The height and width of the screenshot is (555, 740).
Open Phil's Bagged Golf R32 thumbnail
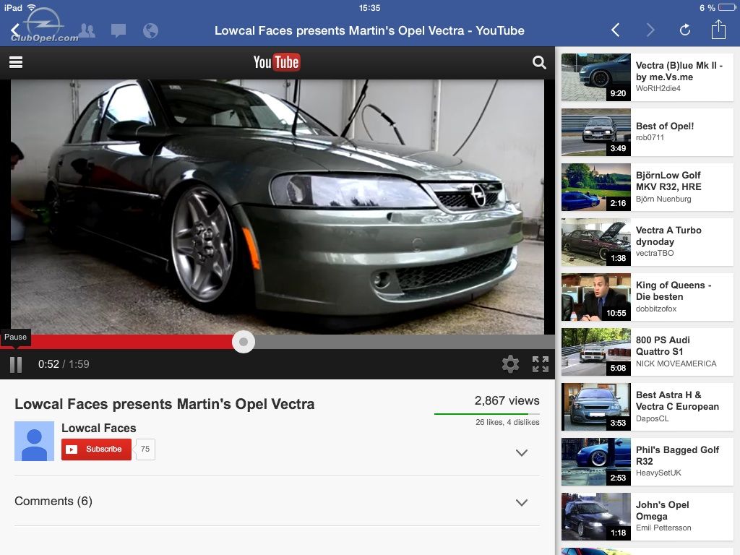pos(596,462)
